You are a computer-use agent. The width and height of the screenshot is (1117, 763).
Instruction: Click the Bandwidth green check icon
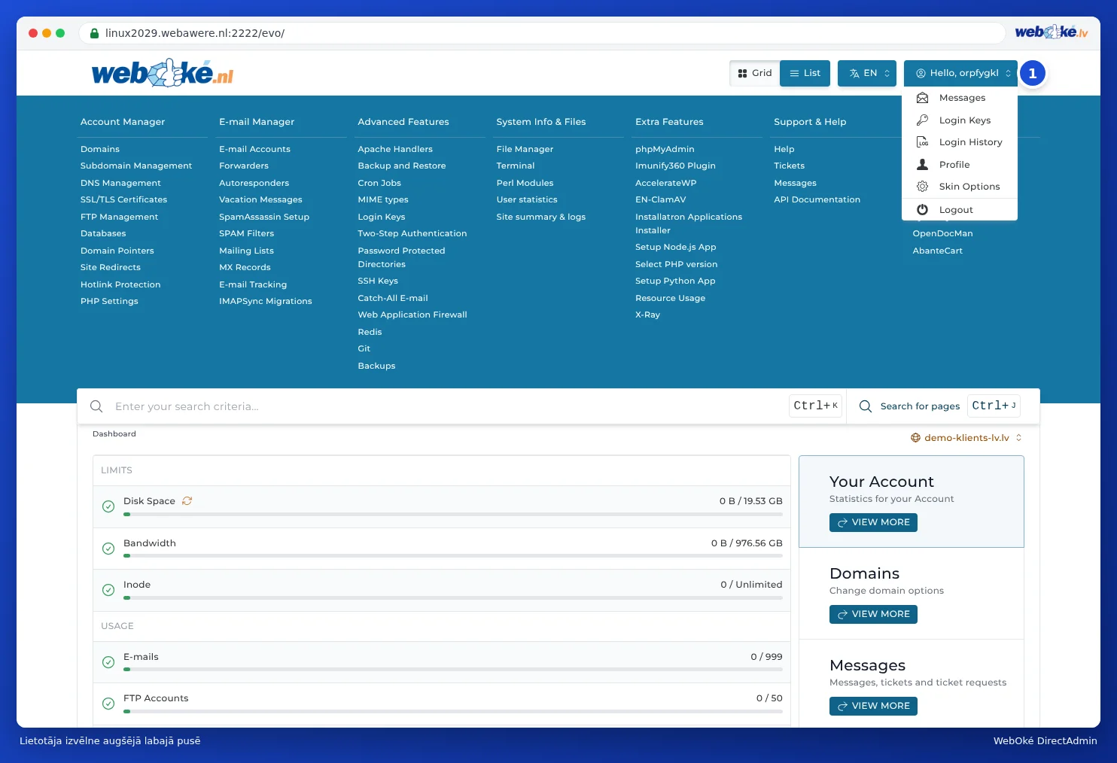(x=108, y=549)
